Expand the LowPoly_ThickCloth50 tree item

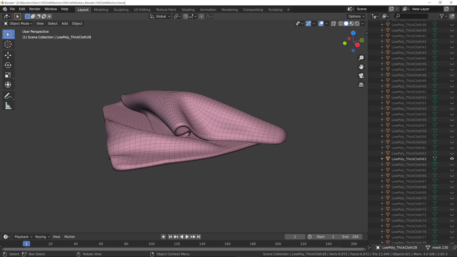(x=382, y=86)
